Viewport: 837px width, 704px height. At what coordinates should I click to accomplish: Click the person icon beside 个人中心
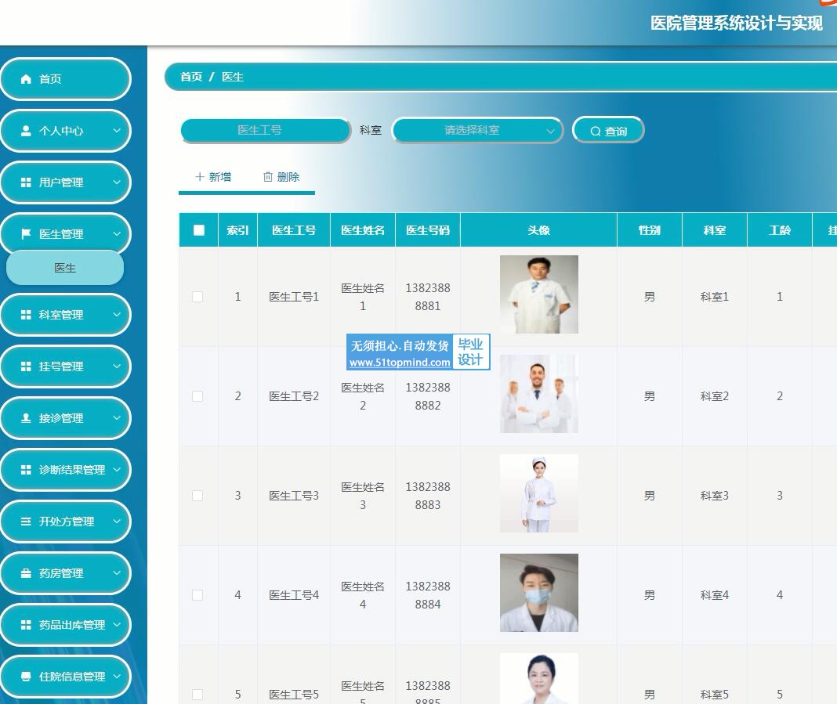[x=26, y=131]
